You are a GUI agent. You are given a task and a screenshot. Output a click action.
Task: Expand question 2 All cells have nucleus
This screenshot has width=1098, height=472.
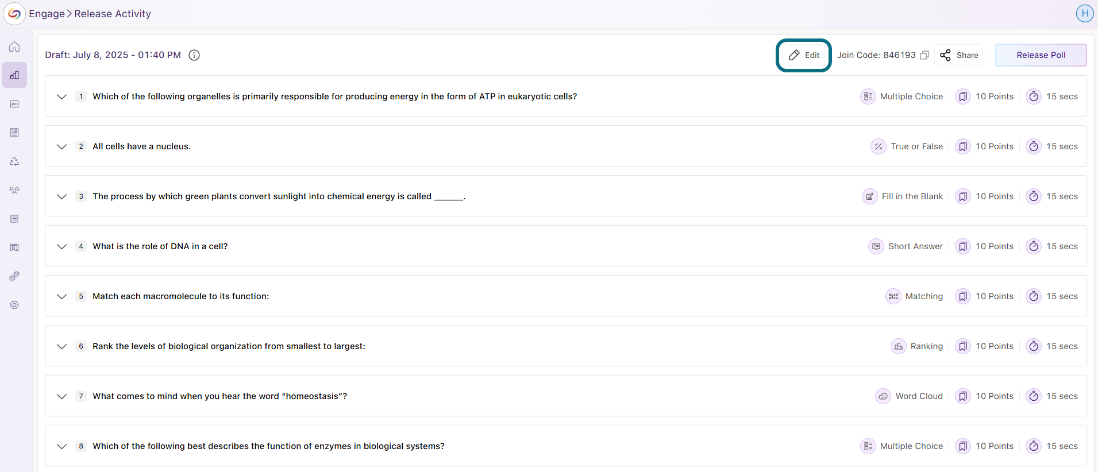pyautogui.click(x=62, y=146)
